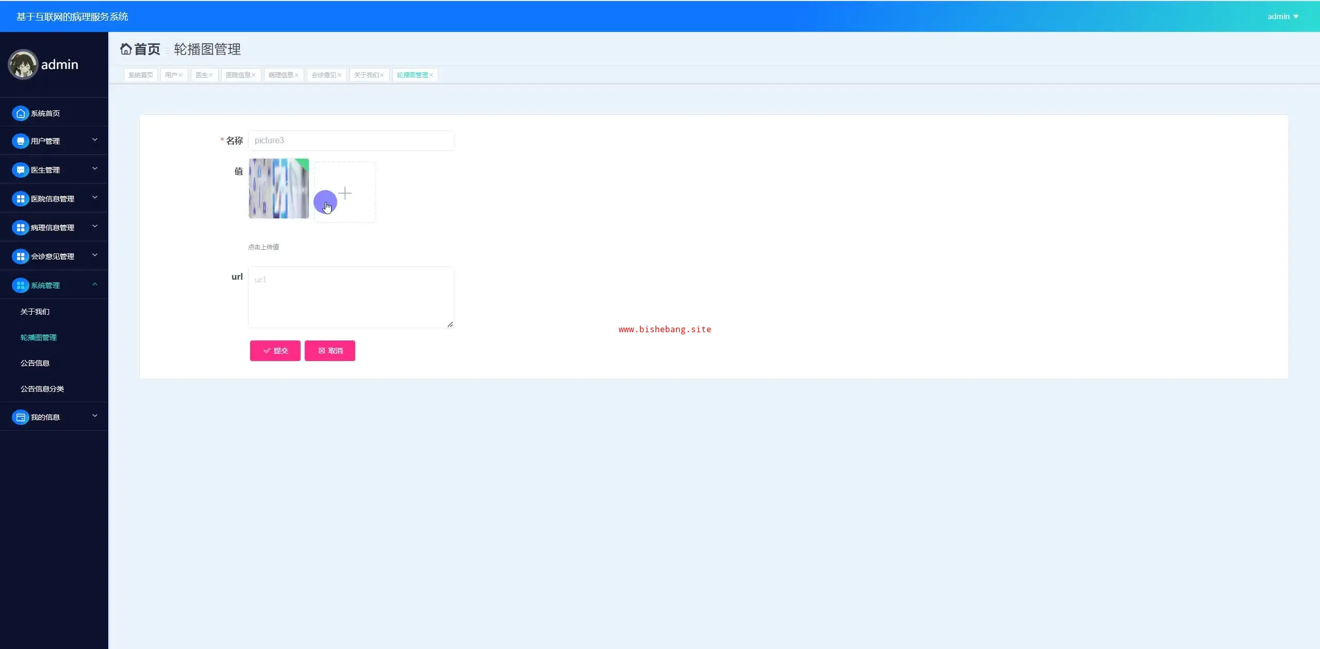Switch to the 医院信息 tab
1320x649 pixels.
[238, 75]
